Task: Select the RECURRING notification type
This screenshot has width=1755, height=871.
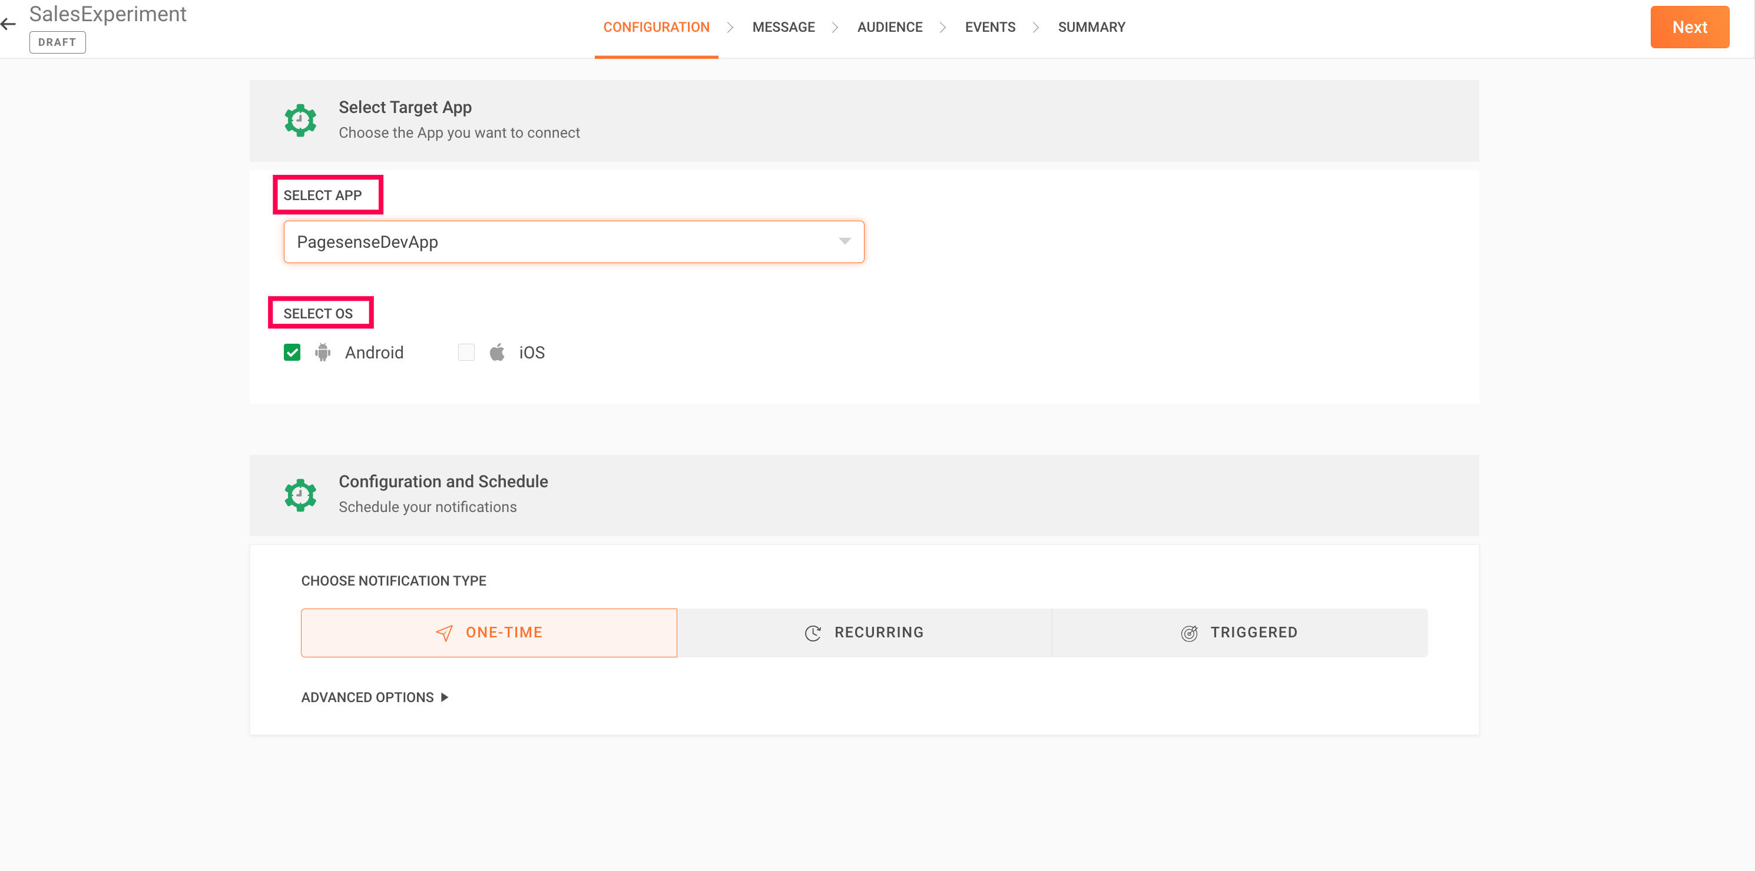Action: [x=864, y=633]
